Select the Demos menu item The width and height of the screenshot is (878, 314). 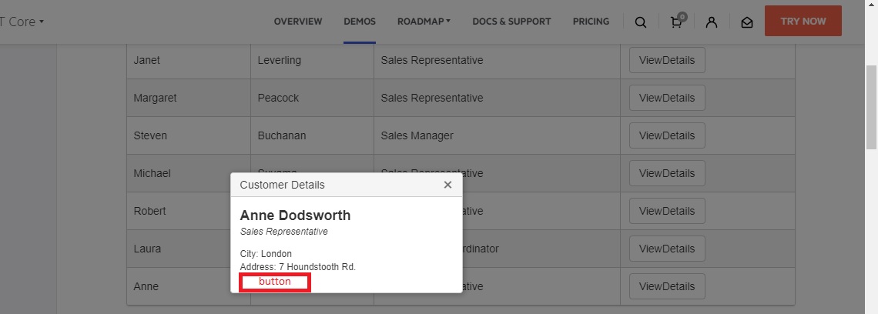click(x=360, y=22)
